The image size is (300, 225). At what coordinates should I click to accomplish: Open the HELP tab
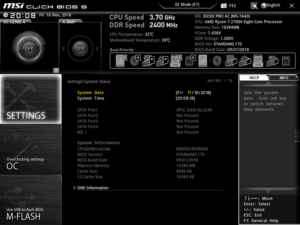(254, 77)
